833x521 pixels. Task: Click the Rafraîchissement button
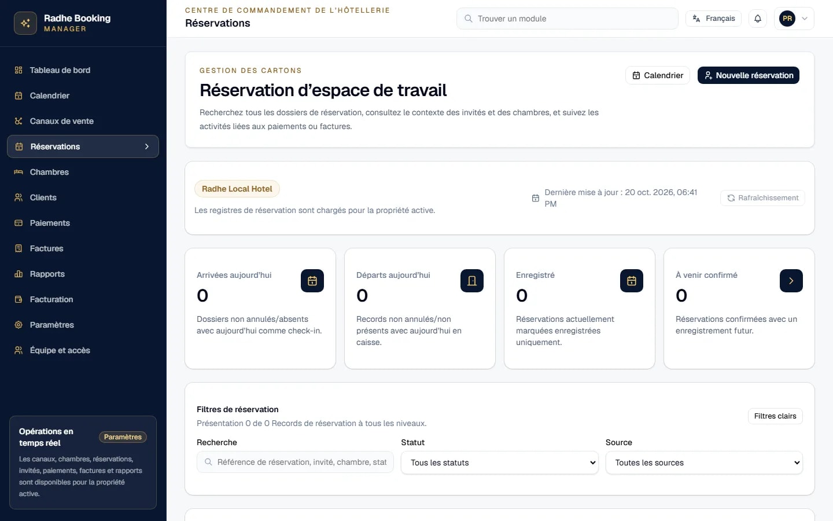[x=762, y=198]
